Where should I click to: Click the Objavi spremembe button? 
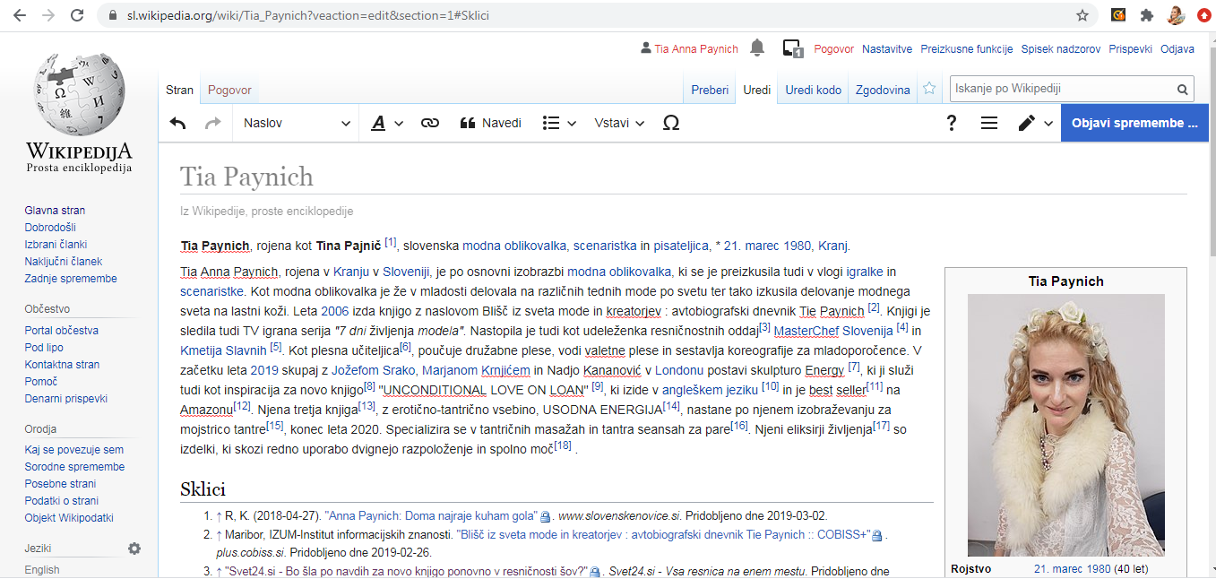click(1134, 123)
